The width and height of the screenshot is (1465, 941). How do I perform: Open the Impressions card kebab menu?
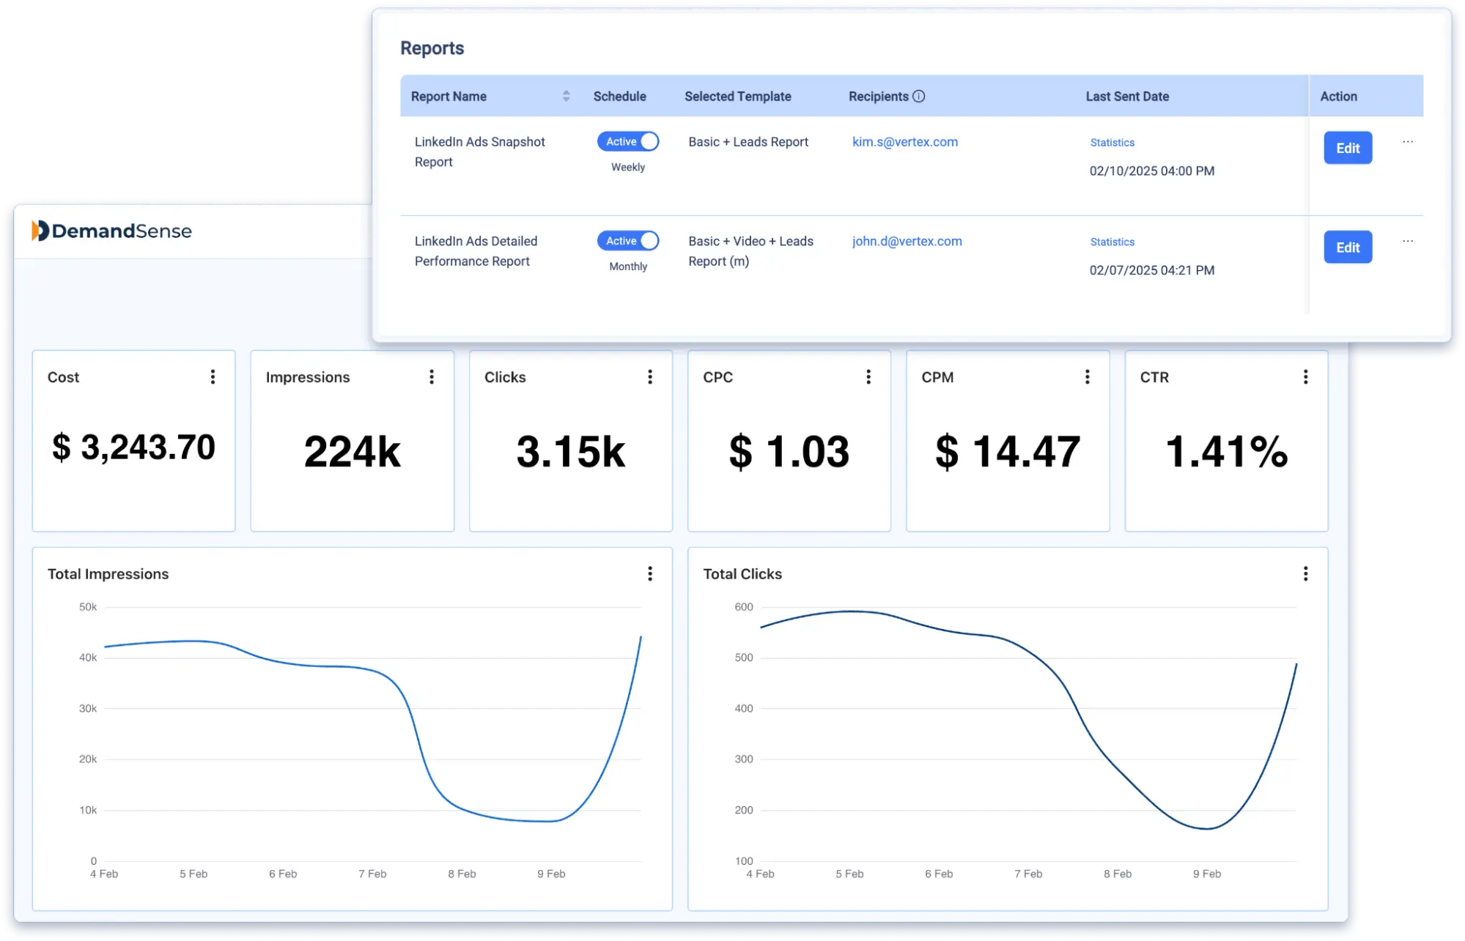click(x=432, y=376)
